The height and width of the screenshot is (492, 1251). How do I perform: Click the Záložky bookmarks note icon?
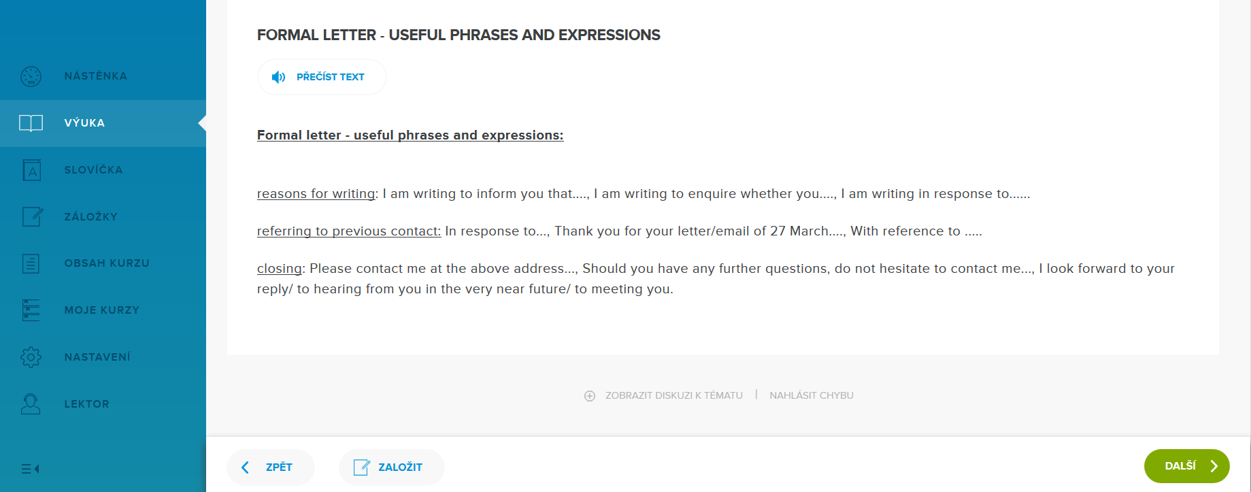32,216
